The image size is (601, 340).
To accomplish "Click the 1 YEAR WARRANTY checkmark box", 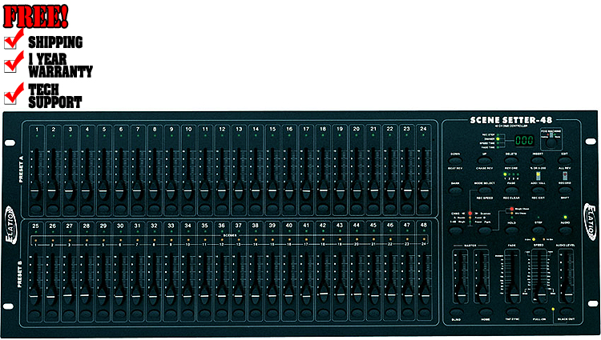I will [14, 62].
